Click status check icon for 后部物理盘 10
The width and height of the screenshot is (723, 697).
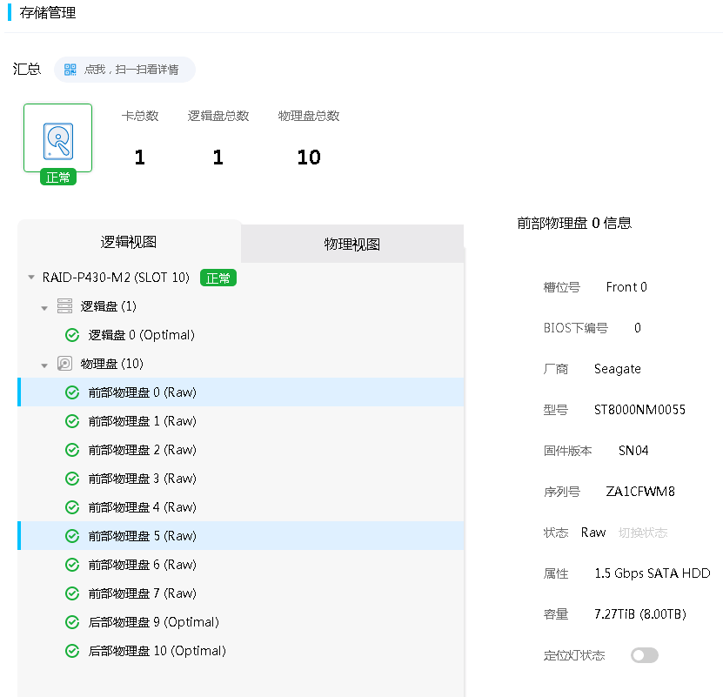click(72, 651)
